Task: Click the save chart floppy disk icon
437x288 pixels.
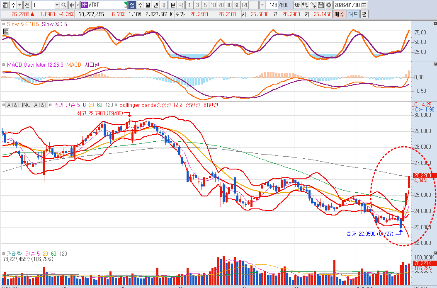Action: (320, 5)
